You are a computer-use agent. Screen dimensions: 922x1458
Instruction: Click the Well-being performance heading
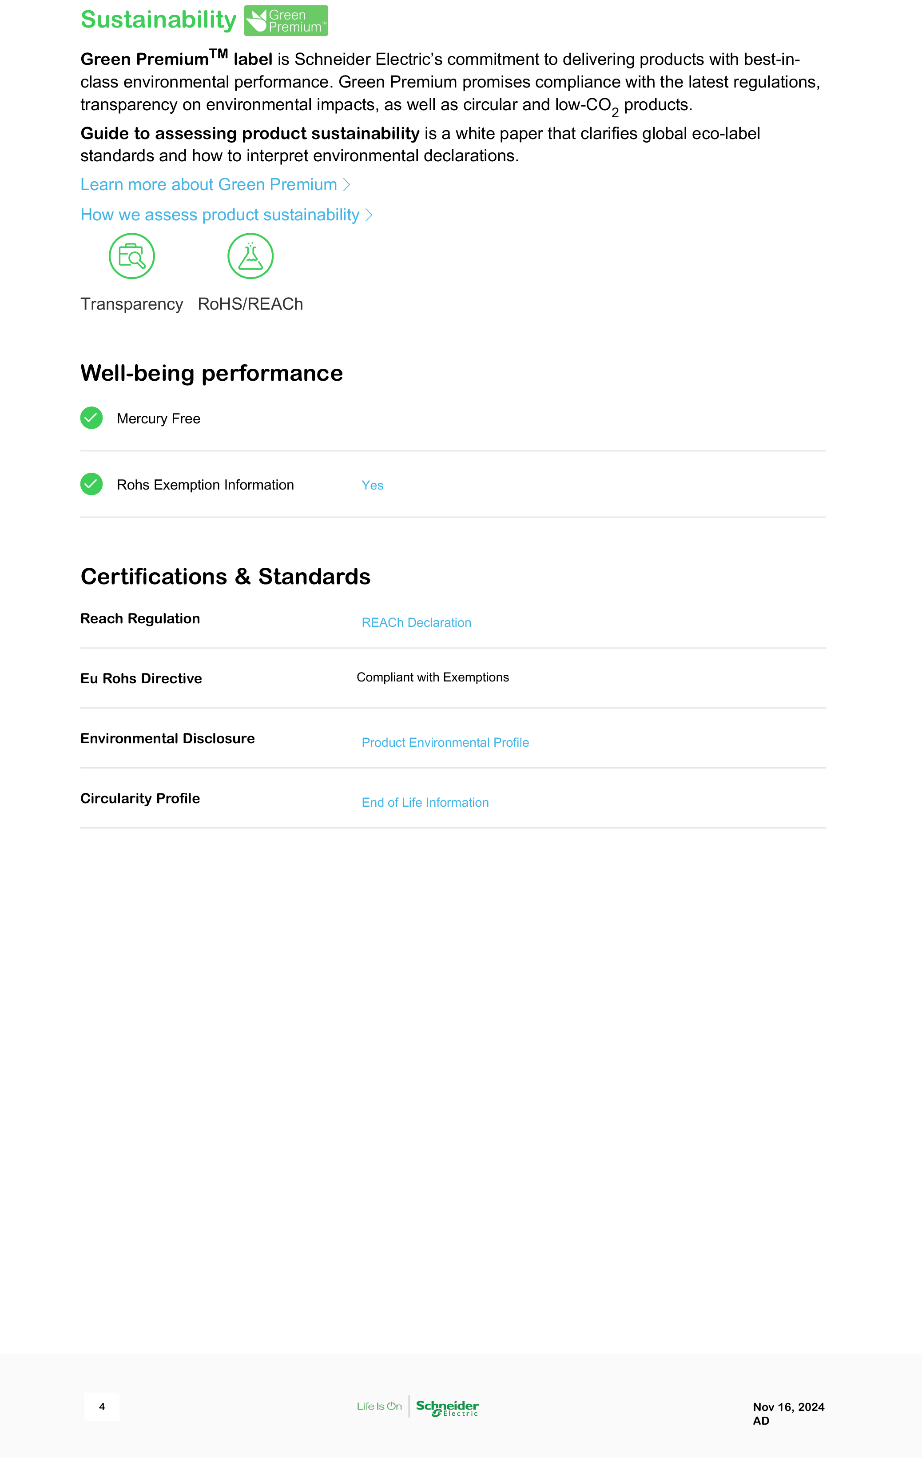(211, 373)
